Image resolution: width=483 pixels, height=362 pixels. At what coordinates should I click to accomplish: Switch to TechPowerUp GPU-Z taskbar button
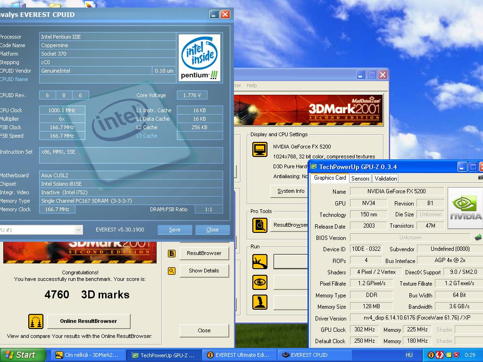click(163, 355)
